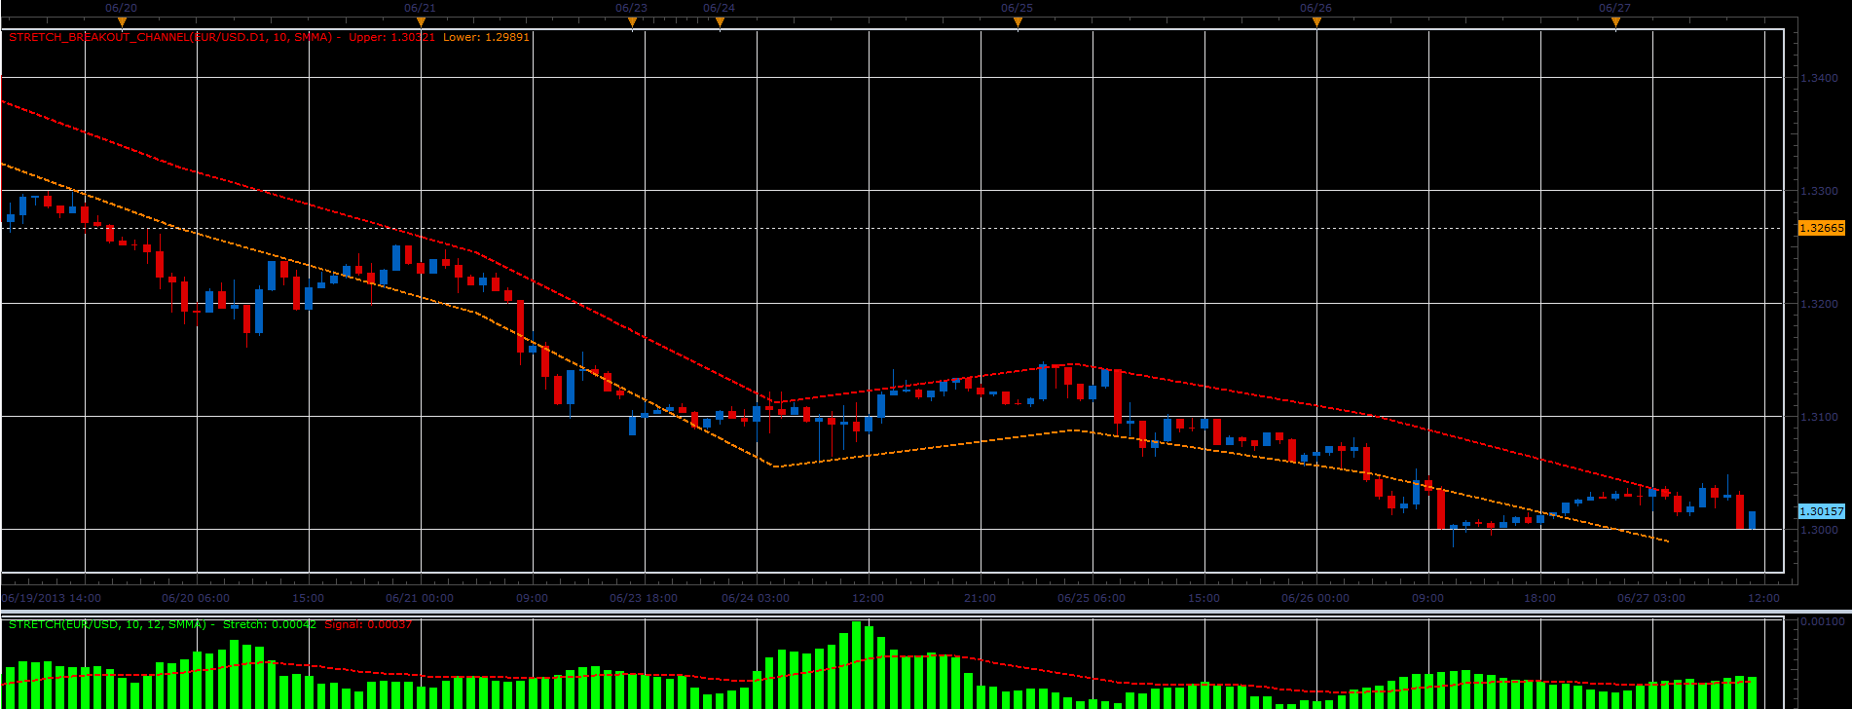Click the 06/23 day marker triangle
Screen dimensions: 1852x709
click(632, 21)
